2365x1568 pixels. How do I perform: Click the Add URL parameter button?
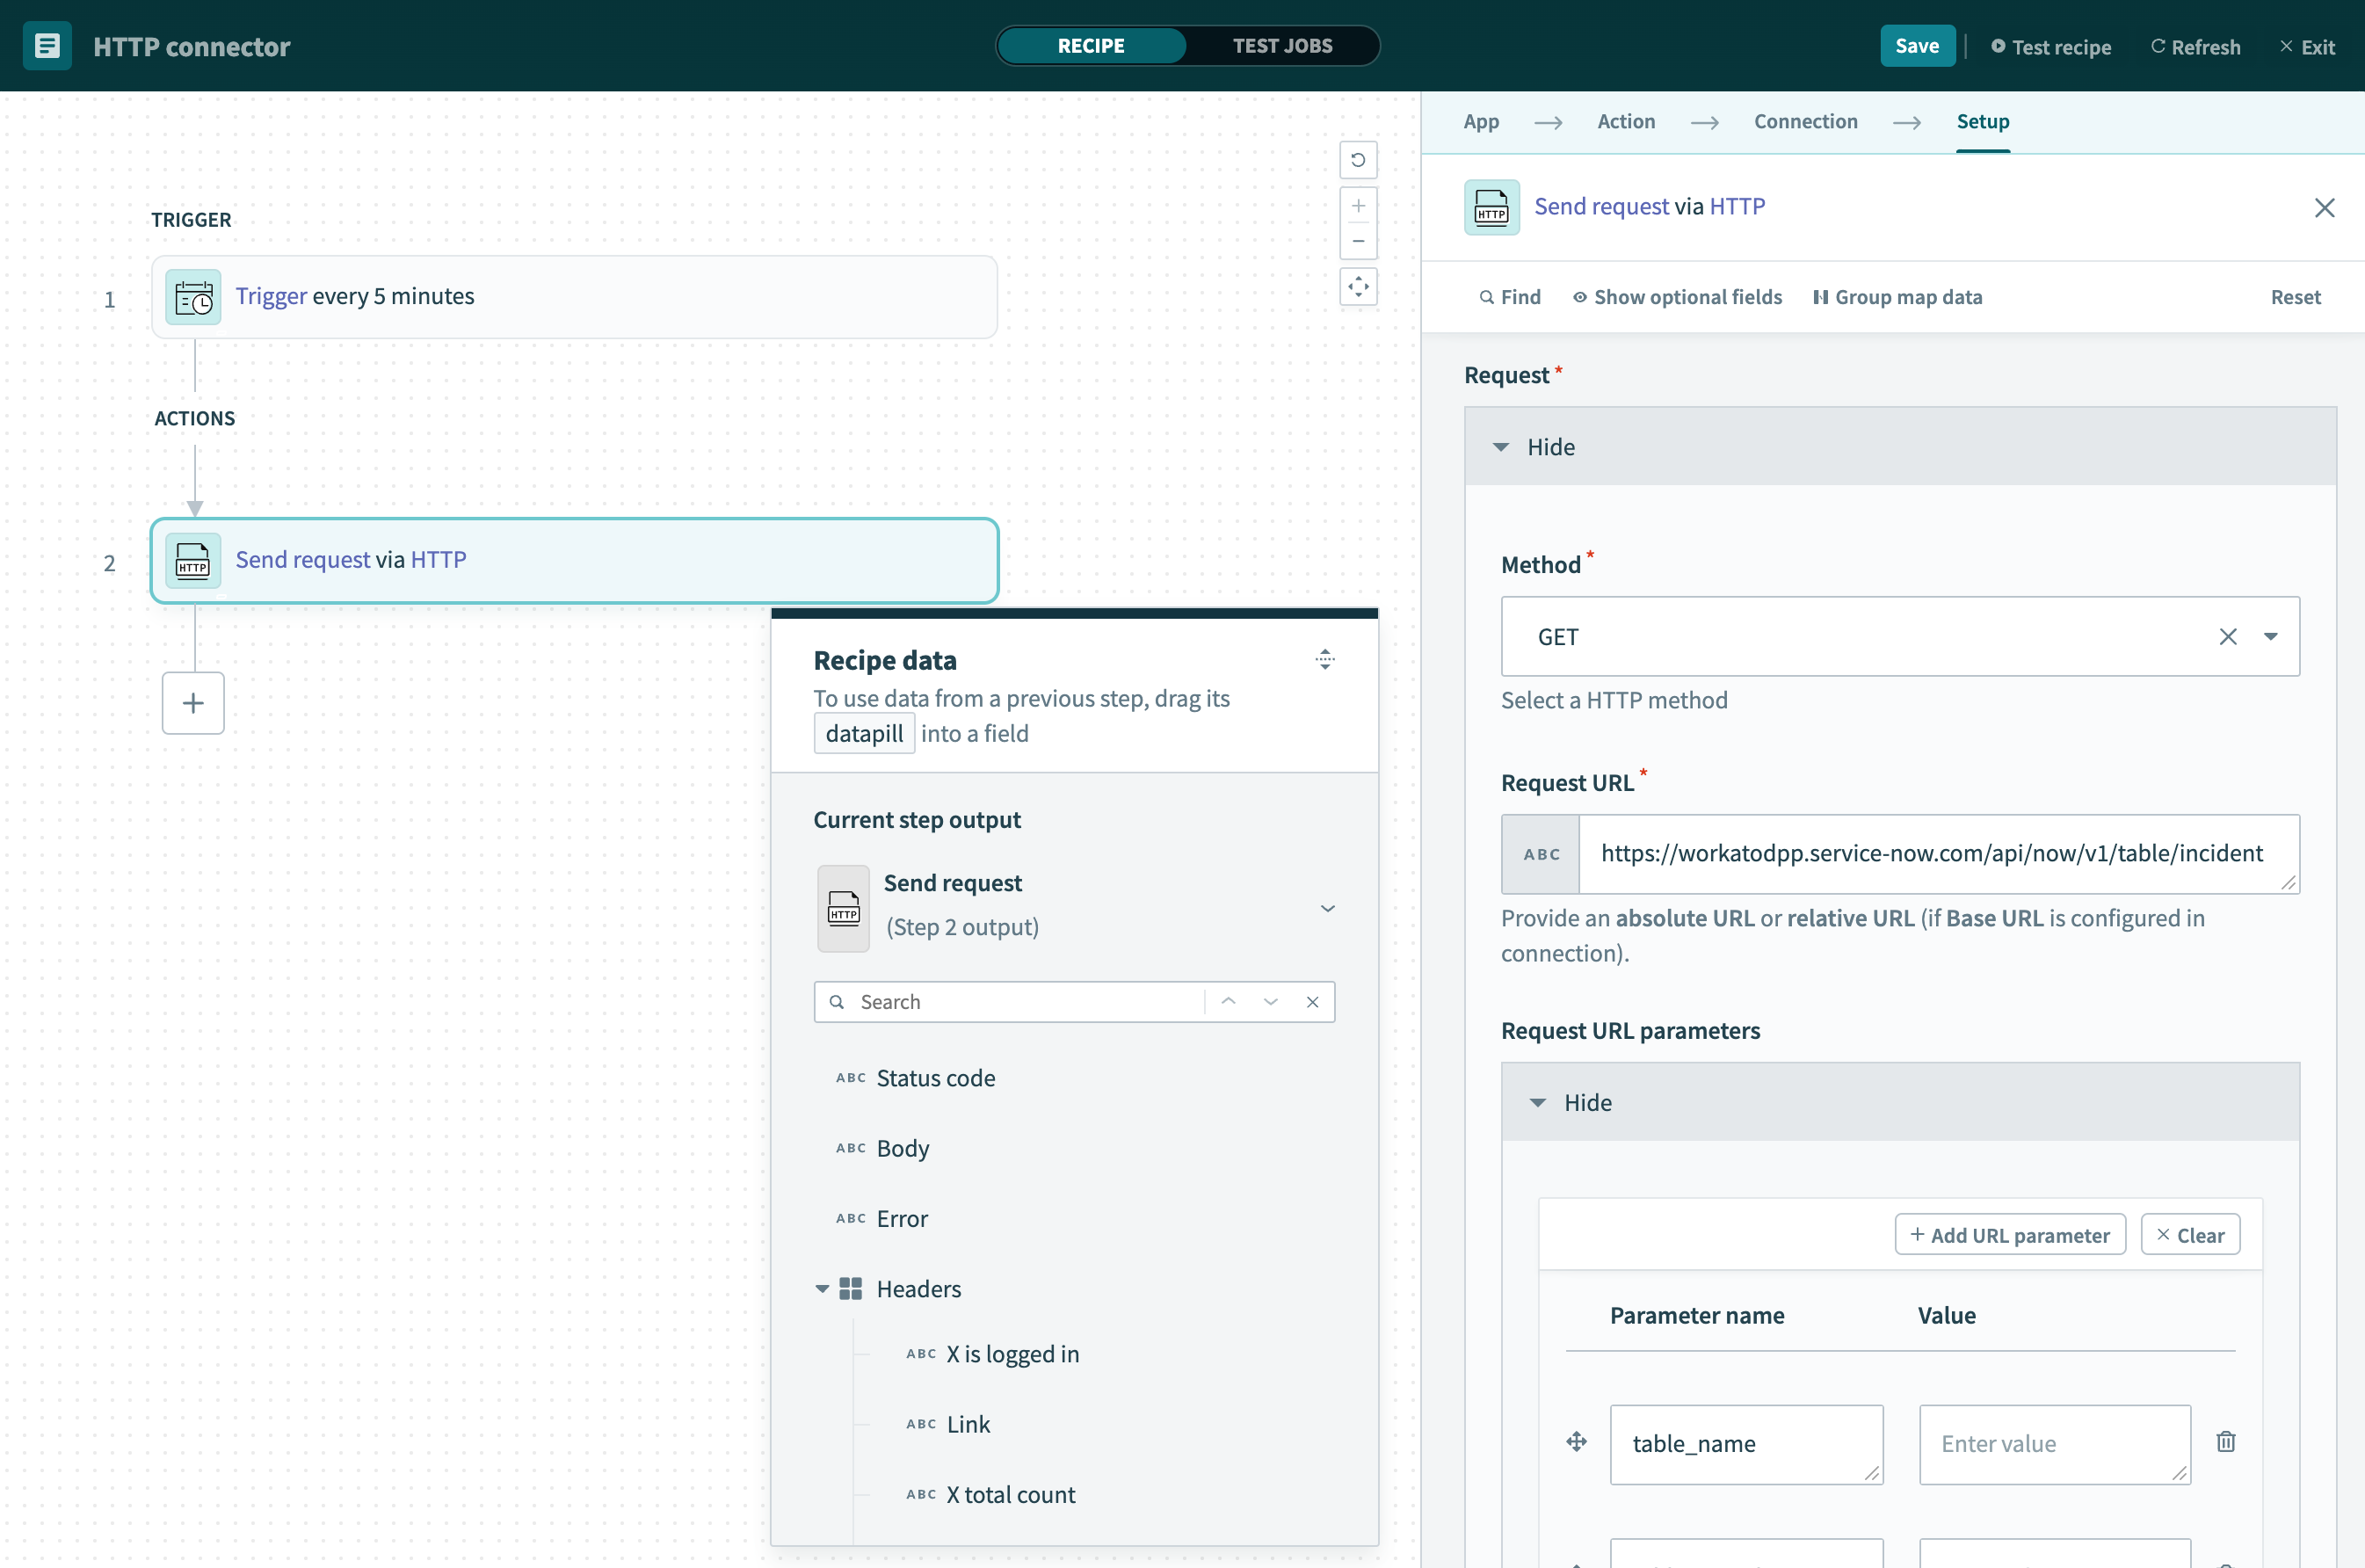click(2008, 1234)
